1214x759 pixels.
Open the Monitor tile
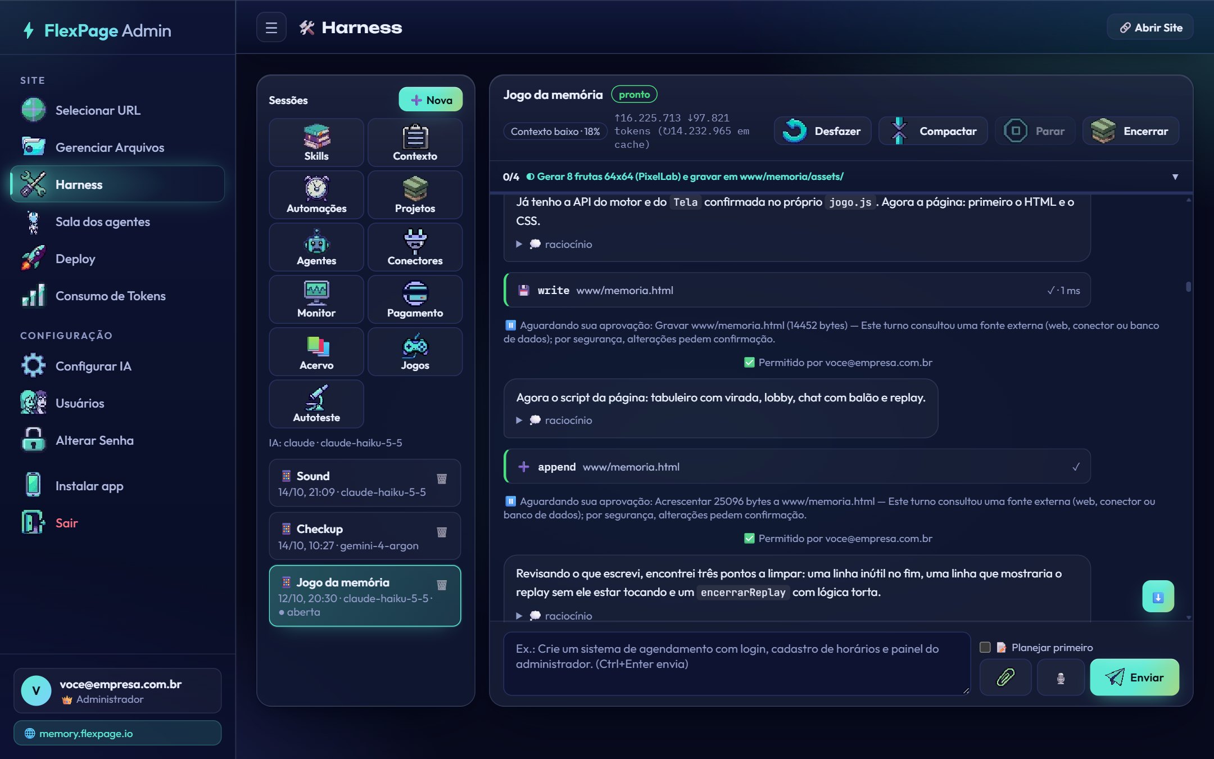point(316,299)
